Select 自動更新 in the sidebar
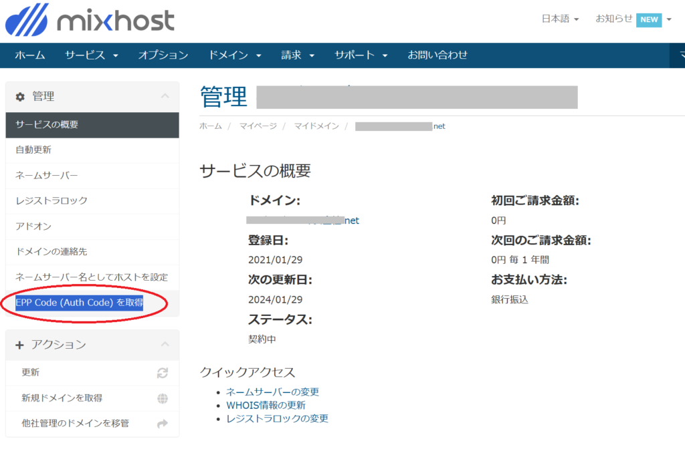 point(33,150)
